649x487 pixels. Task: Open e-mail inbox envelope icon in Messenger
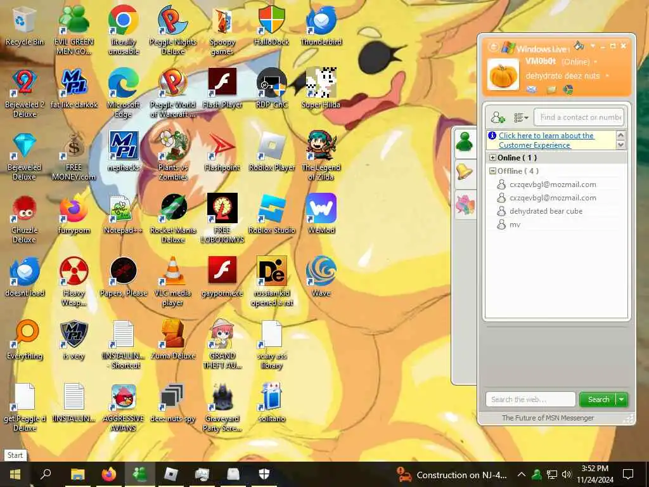point(532,89)
